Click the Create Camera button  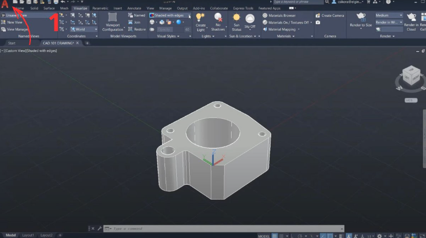click(x=330, y=16)
